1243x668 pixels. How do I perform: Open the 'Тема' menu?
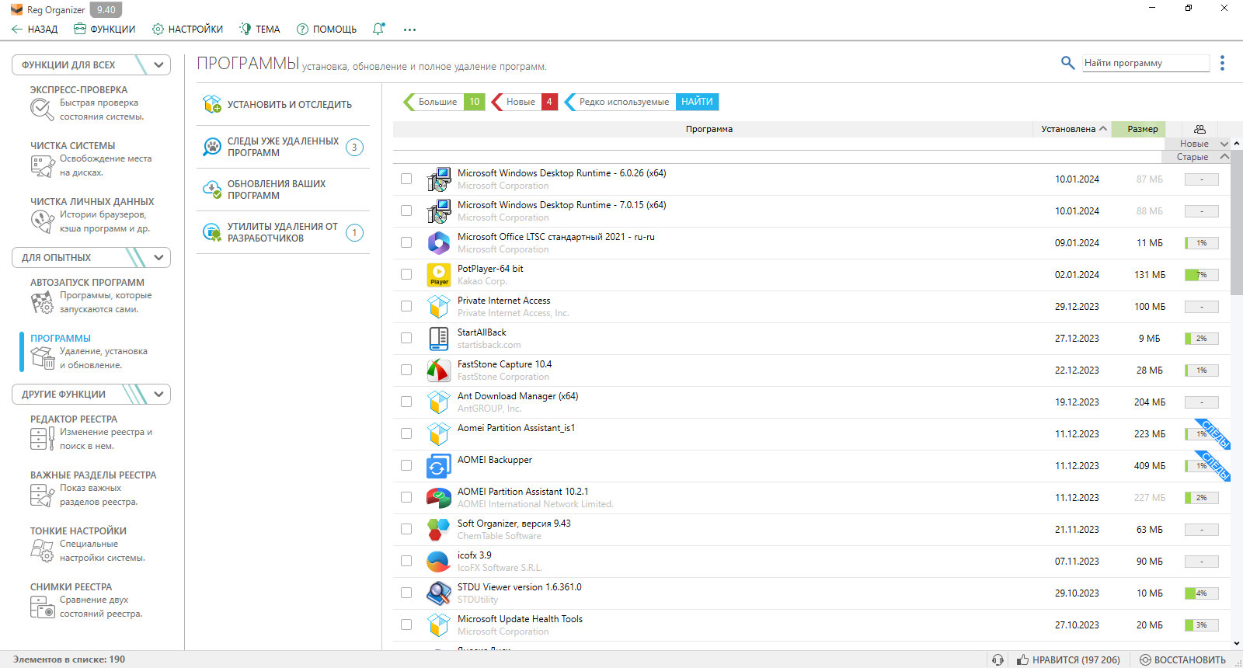[x=259, y=30]
